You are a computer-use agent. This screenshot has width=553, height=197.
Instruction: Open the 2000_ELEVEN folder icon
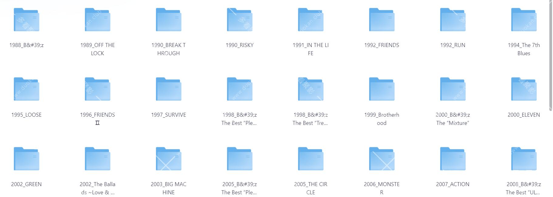(x=524, y=89)
